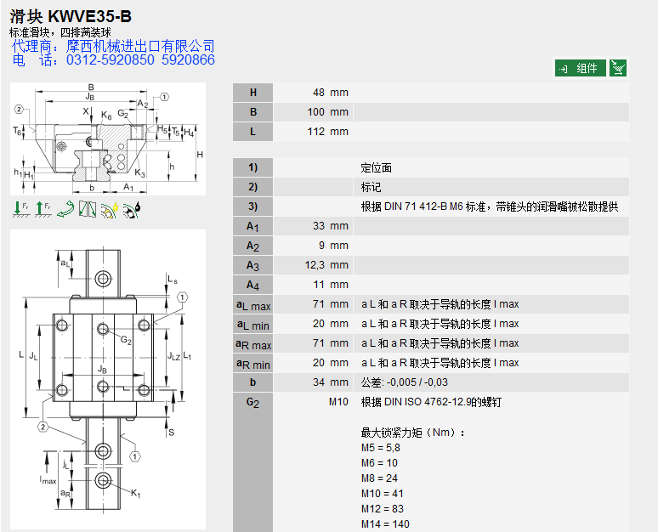Open the cross-section drawing of the carriage
Viewport: 658px width, 532px height.
tap(108, 139)
